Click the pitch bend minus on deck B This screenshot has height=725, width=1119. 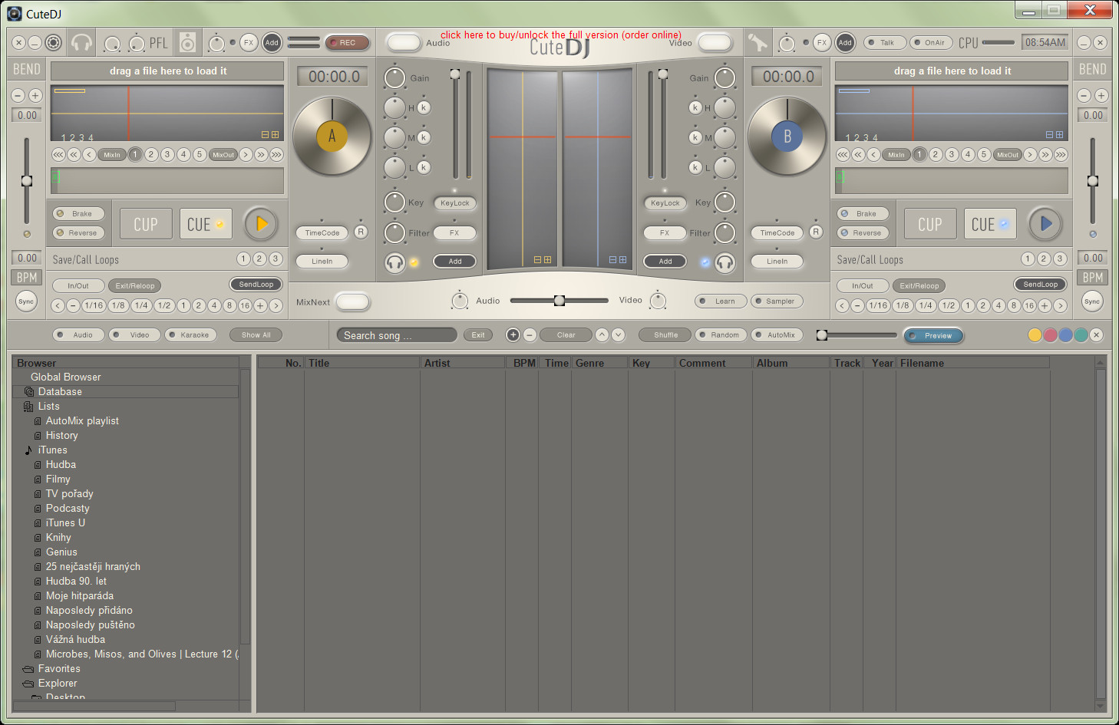pos(1084,95)
